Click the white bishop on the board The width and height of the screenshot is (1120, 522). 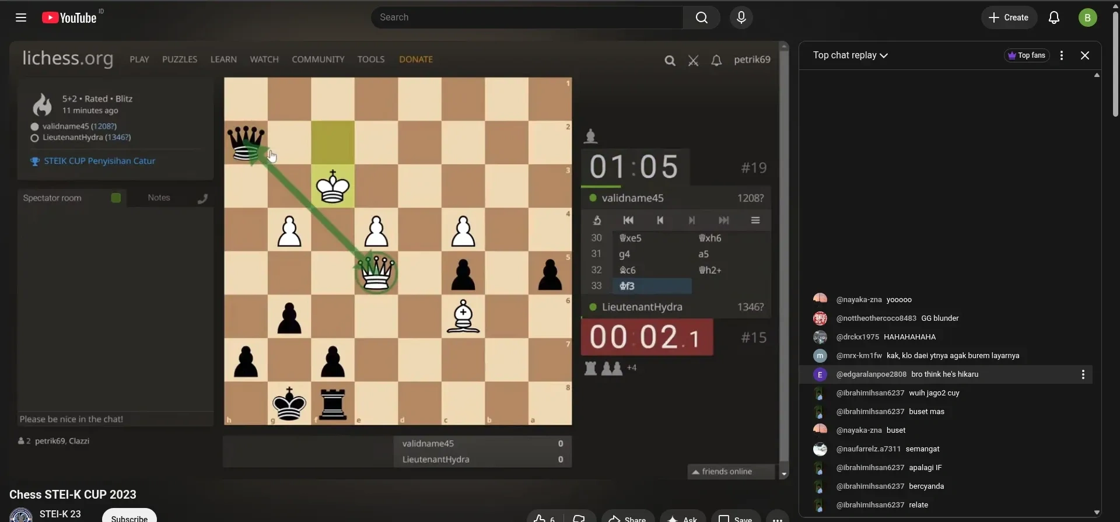coord(463,316)
